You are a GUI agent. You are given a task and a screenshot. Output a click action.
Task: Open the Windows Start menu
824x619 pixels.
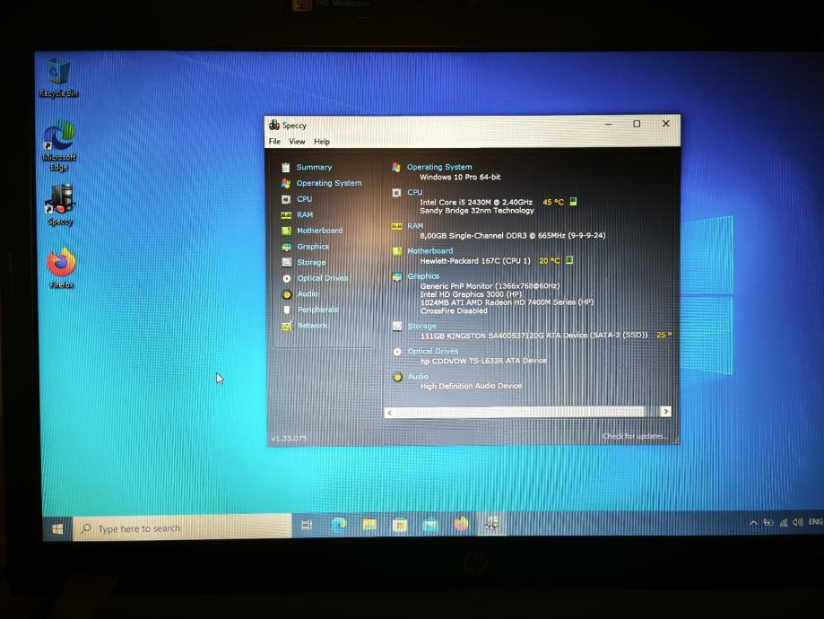click(57, 528)
